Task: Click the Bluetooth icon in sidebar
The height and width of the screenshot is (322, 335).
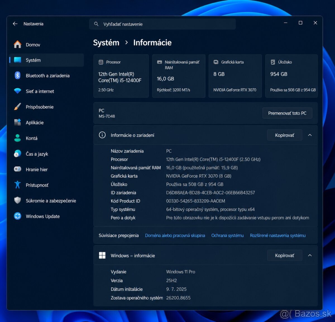Action: coord(18,75)
